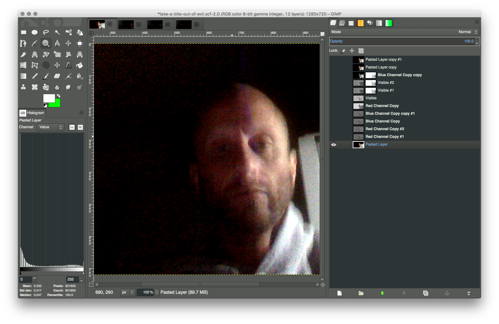
Task: Choose the Free Select lasso tool
Action: (x=46, y=32)
